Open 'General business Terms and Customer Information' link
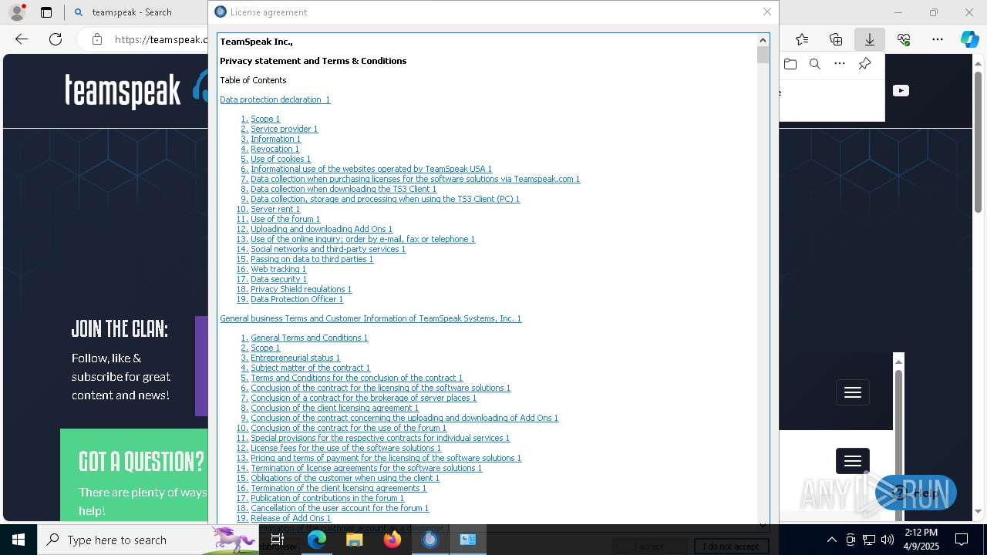The image size is (987, 555). click(370, 318)
